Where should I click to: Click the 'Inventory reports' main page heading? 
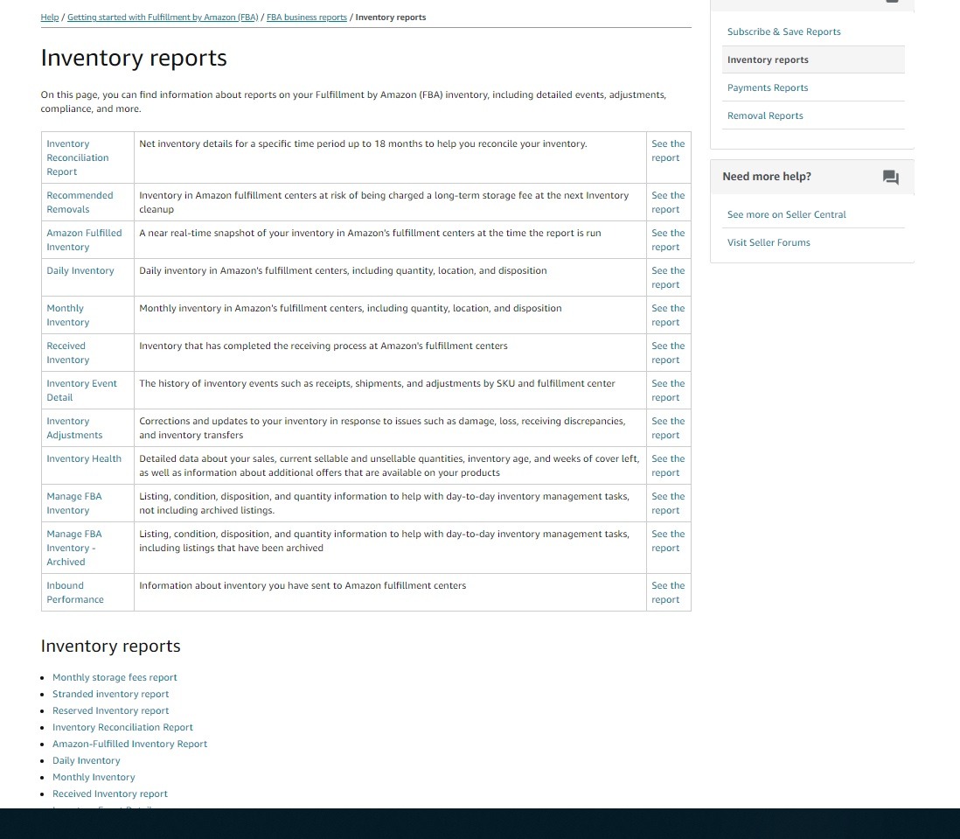pyautogui.click(x=134, y=58)
